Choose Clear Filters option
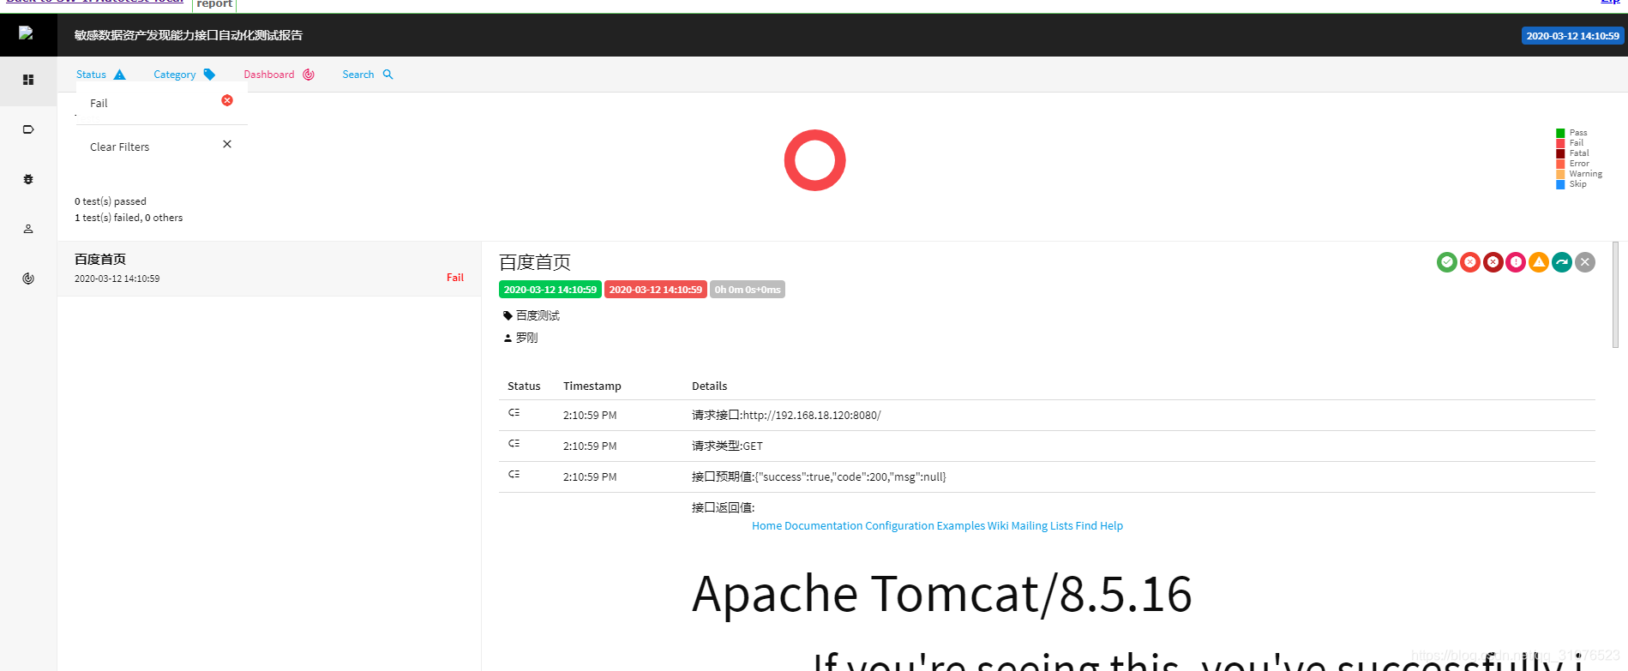The width and height of the screenshot is (1628, 671). tap(161, 147)
